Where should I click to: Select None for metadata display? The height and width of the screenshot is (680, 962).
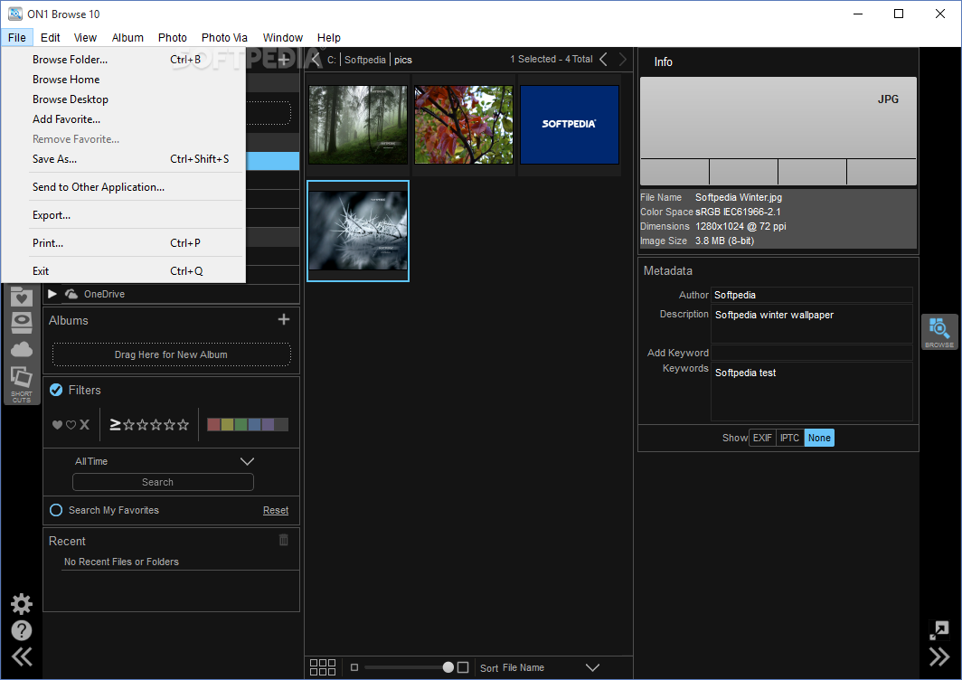[x=819, y=438]
